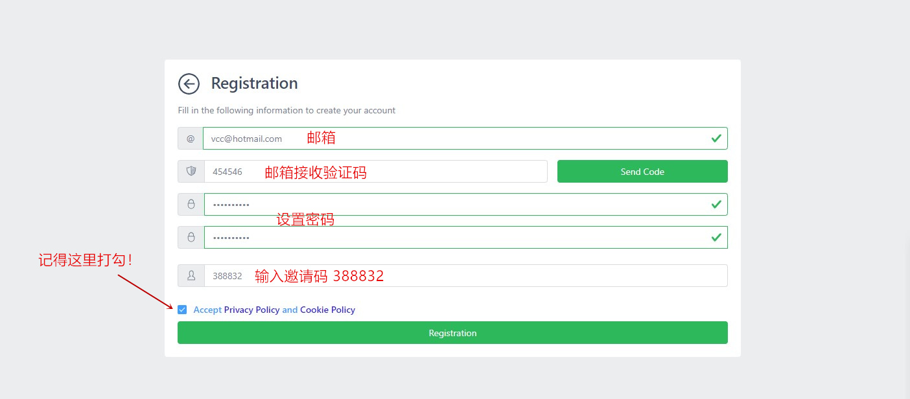This screenshot has width=910, height=399.
Task: Click the lock icon on the password field
Action: pyautogui.click(x=191, y=204)
